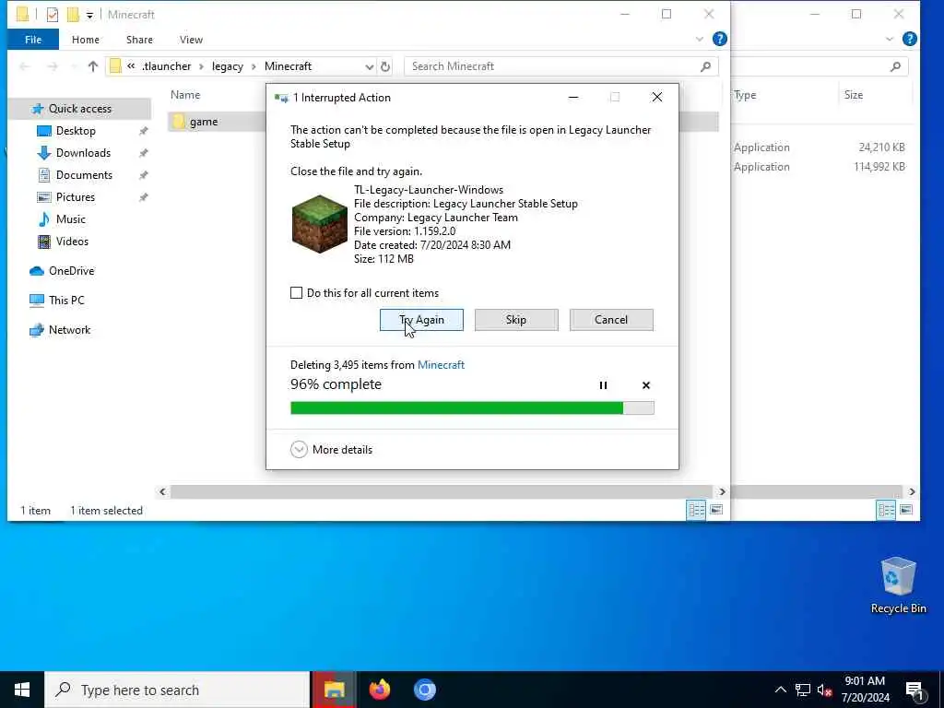Click the Minecraft window horizontal scrollbar
The height and width of the screenshot is (708, 944).
point(442,492)
